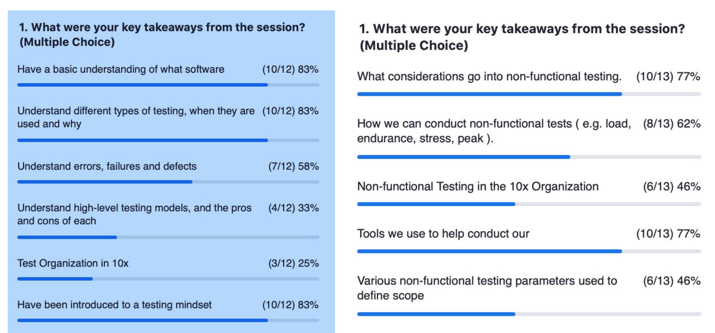The height and width of the screenshot is (333, 715).
Task: Click the right poll question heading
Action: 522,37
